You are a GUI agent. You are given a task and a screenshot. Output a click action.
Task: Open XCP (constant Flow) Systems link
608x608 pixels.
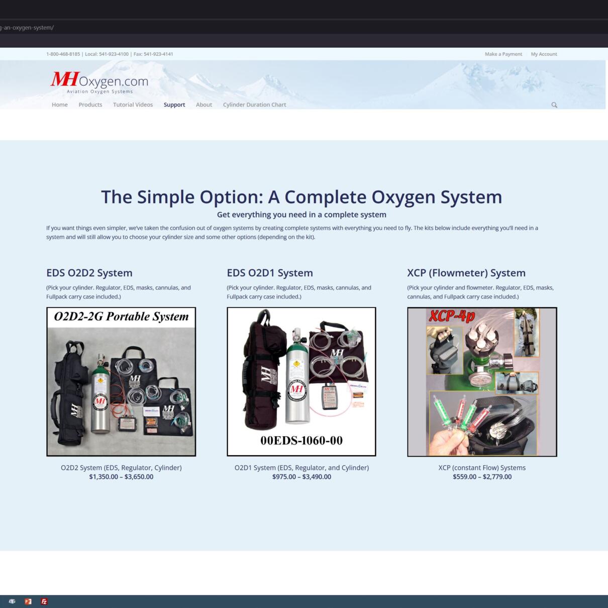482,467
